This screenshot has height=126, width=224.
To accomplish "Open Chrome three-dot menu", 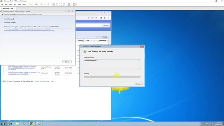I will [x=108, y=18].
